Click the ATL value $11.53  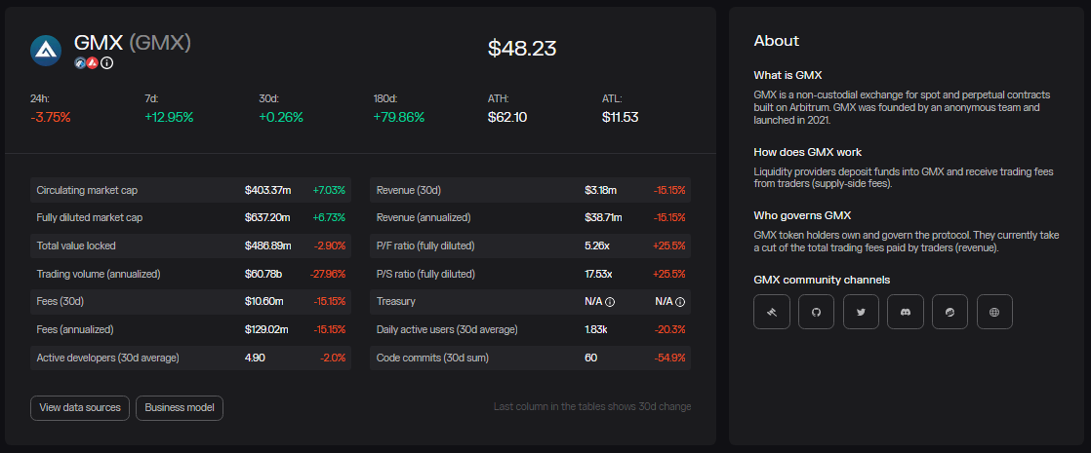[x=620, y=118]
